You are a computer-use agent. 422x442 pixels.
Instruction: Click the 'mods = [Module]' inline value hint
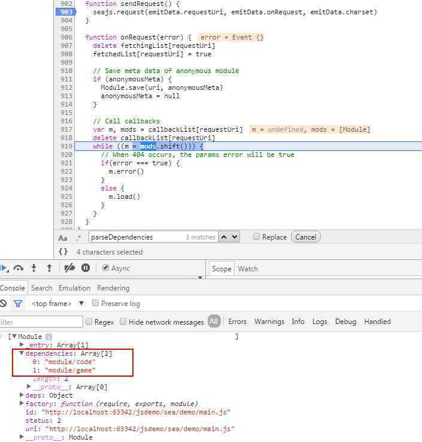341,129
